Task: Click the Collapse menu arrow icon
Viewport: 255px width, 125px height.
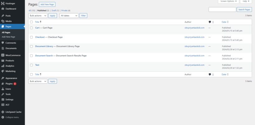Action: click(2, 117)
